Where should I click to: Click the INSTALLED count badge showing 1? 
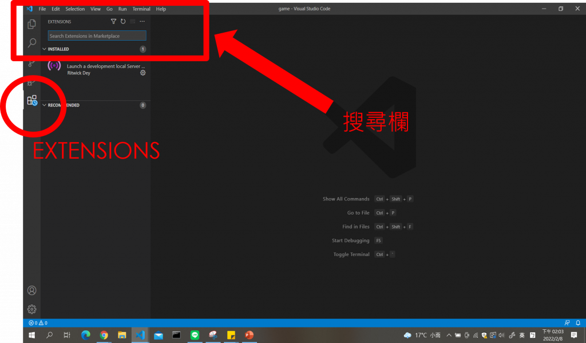point(142,49)
